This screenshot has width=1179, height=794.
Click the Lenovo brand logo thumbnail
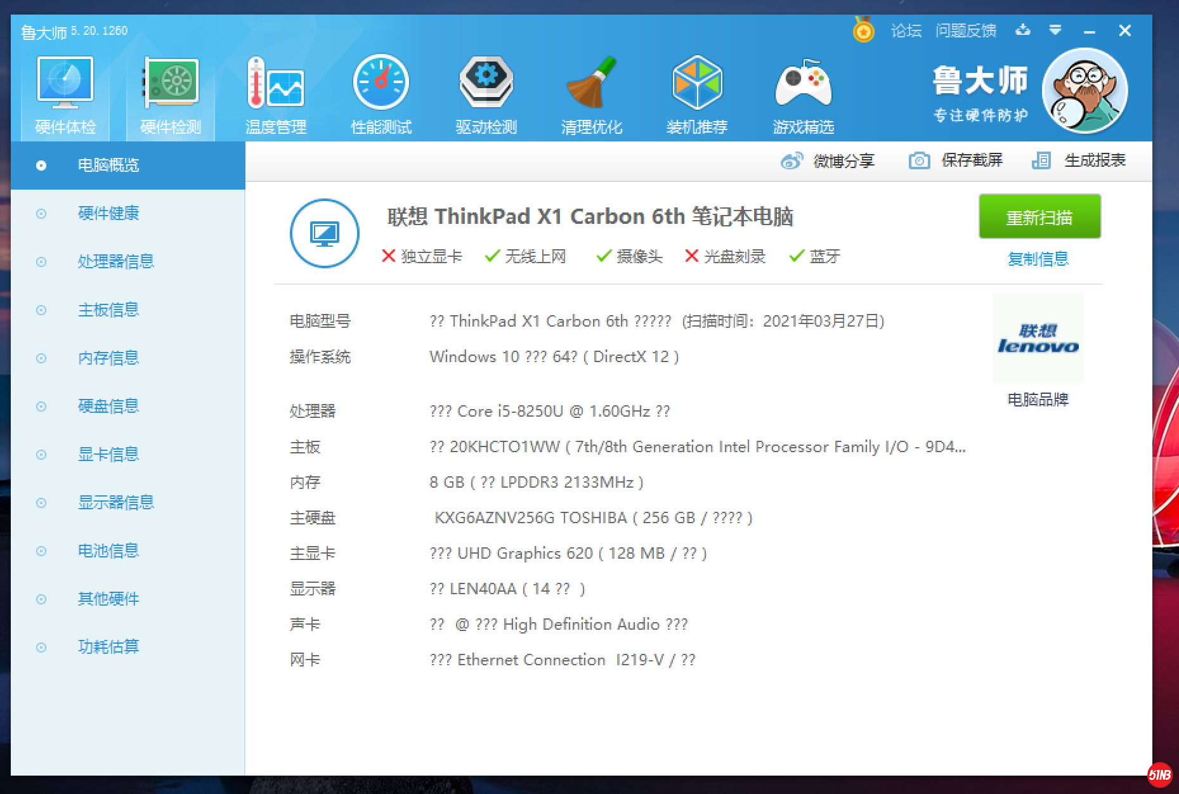tap(1038, 339)
